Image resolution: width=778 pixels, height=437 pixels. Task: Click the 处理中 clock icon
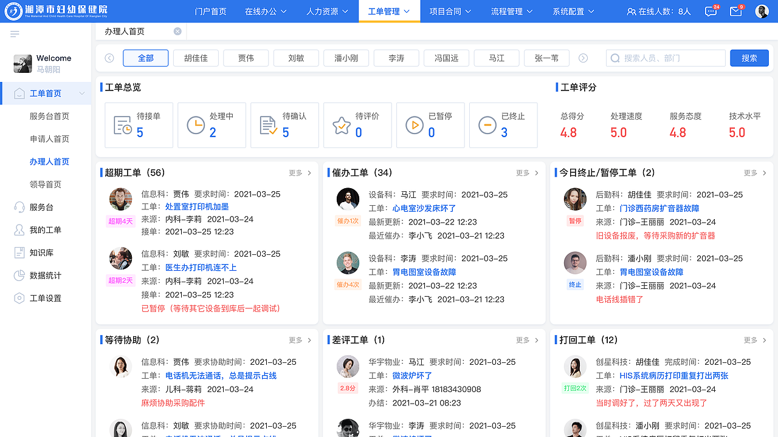196,124
